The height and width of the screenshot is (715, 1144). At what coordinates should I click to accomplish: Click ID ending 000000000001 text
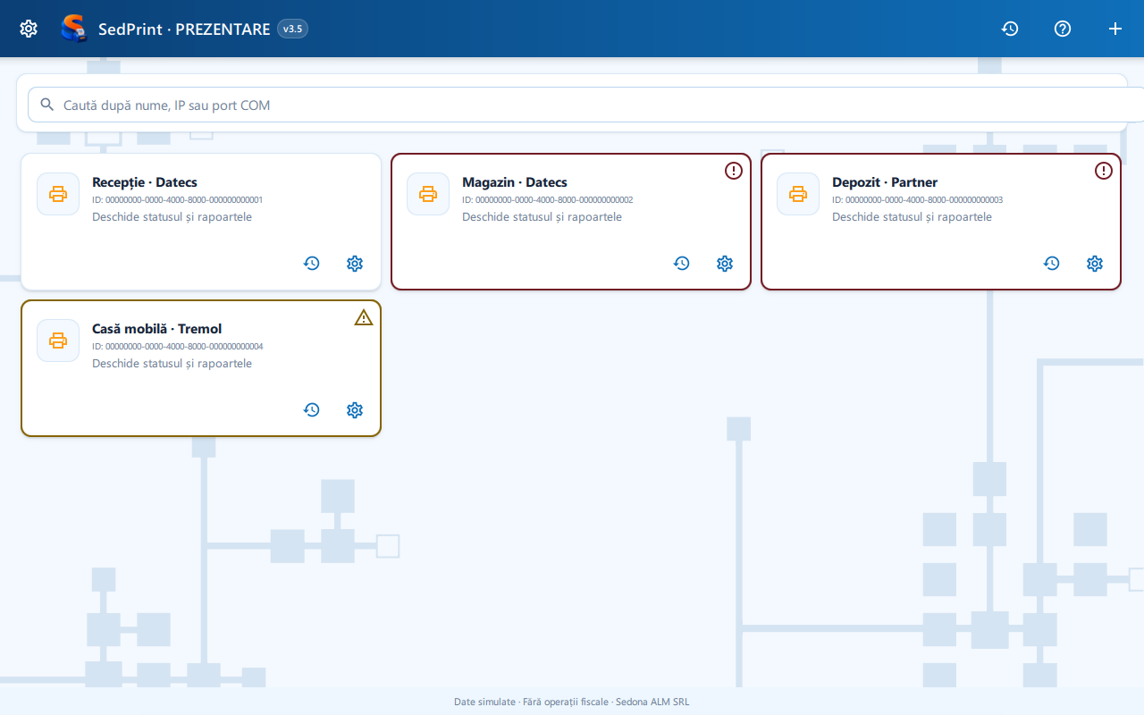tap(177, 200)
